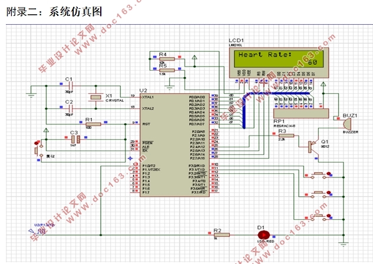
Task: Click the CRYSTAL label text
Action: click(x=115, y=100)
